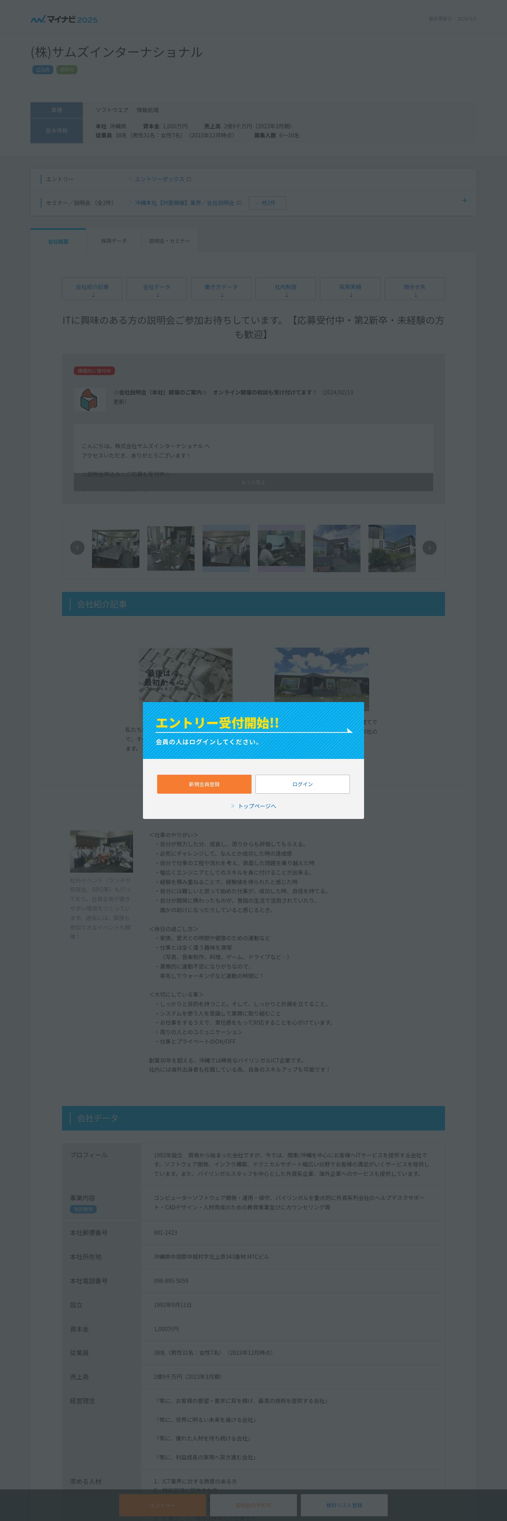507x1521 pixels.
Task: Click the 会社データ section header
Action: coord(253,1118)
